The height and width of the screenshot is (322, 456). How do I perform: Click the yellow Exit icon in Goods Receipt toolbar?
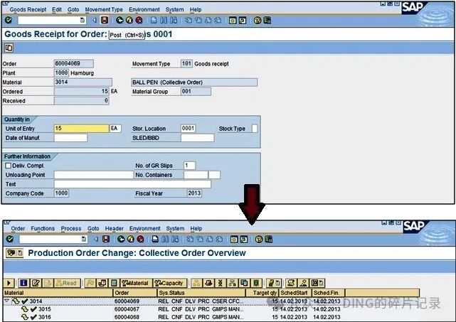pyautogui.click(x=129, y=20)
